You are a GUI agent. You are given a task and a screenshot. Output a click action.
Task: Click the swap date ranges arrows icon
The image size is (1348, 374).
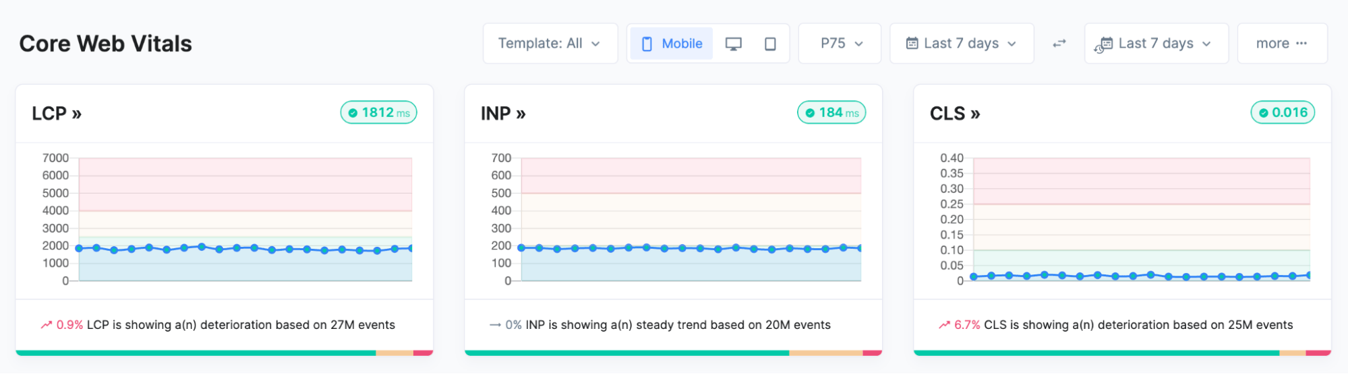point(1059,44)
